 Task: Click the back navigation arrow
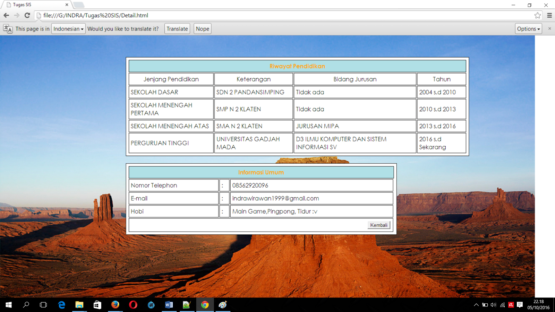click(6, 15)
